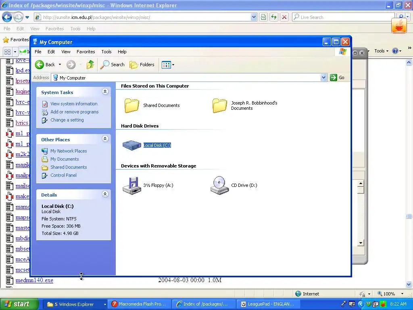Open My Documents in Other Places

click(x=65, y=159)
